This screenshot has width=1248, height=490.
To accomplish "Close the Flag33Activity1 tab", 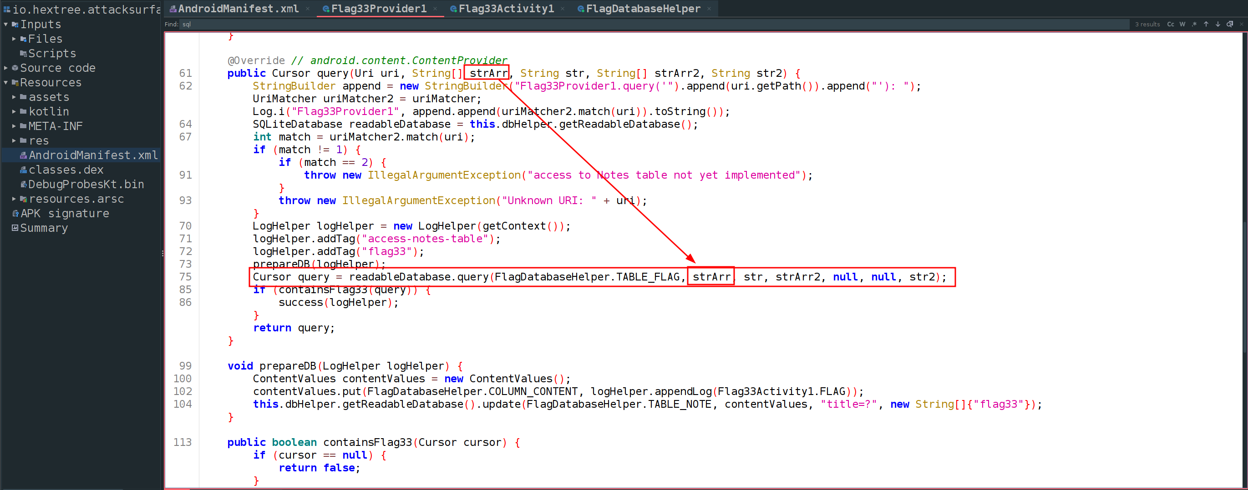I will coord(563,9).
